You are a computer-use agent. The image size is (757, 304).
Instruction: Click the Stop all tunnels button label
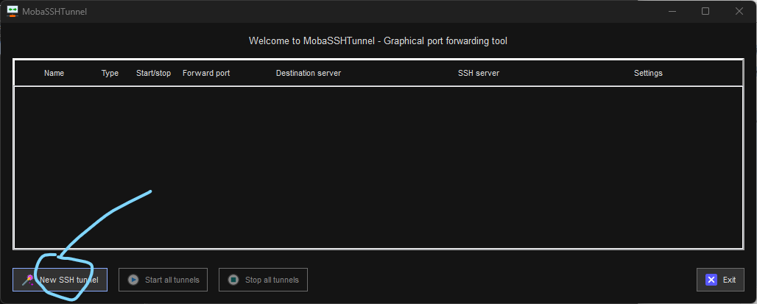coord(272,280)
